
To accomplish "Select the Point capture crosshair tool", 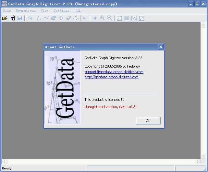I will click(61, 18).
